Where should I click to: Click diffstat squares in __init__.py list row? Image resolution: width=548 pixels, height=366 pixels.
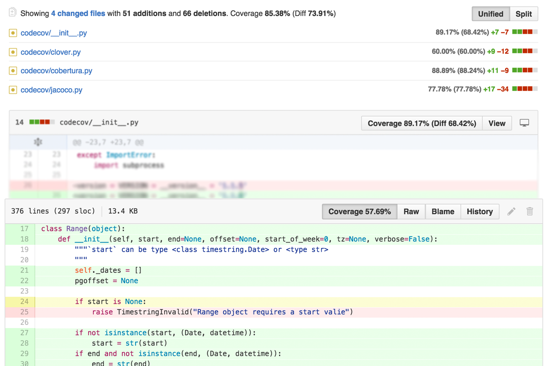tap(525, 32)
